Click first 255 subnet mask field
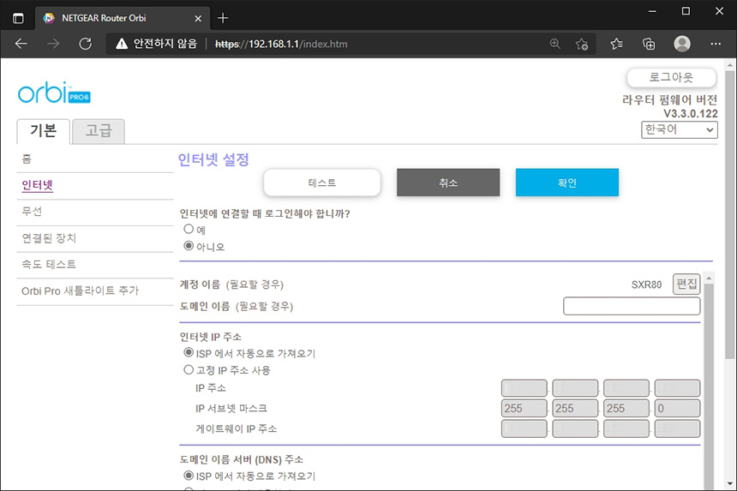Viewport: 737px width, 491px height. click(x=524, y=408)
